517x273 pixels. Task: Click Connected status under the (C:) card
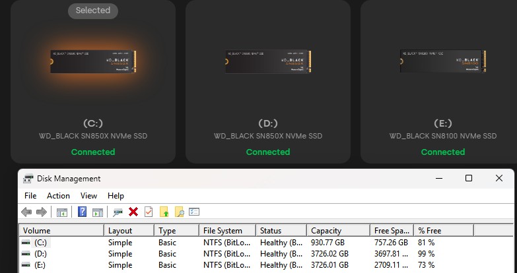tap(93, 152)
